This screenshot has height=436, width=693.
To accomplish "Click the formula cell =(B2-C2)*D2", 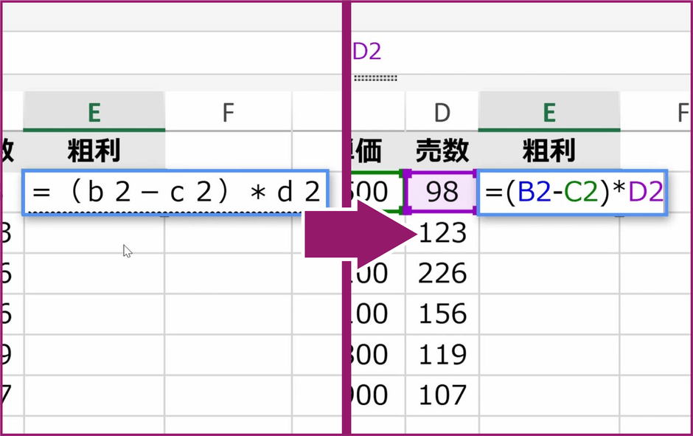I will click(x=572, y=193).
